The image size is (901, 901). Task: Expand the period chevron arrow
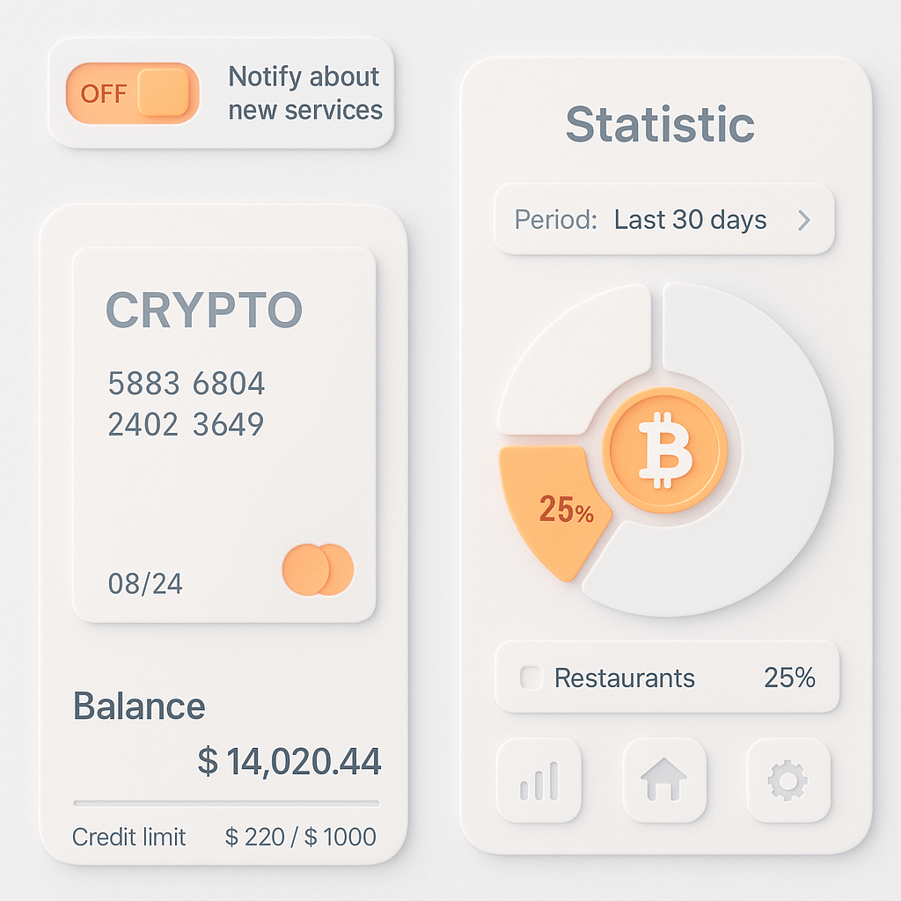coord(804,219)
